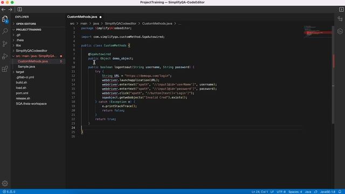Change Spaces: 4 indentation setting

pos(295,192)
